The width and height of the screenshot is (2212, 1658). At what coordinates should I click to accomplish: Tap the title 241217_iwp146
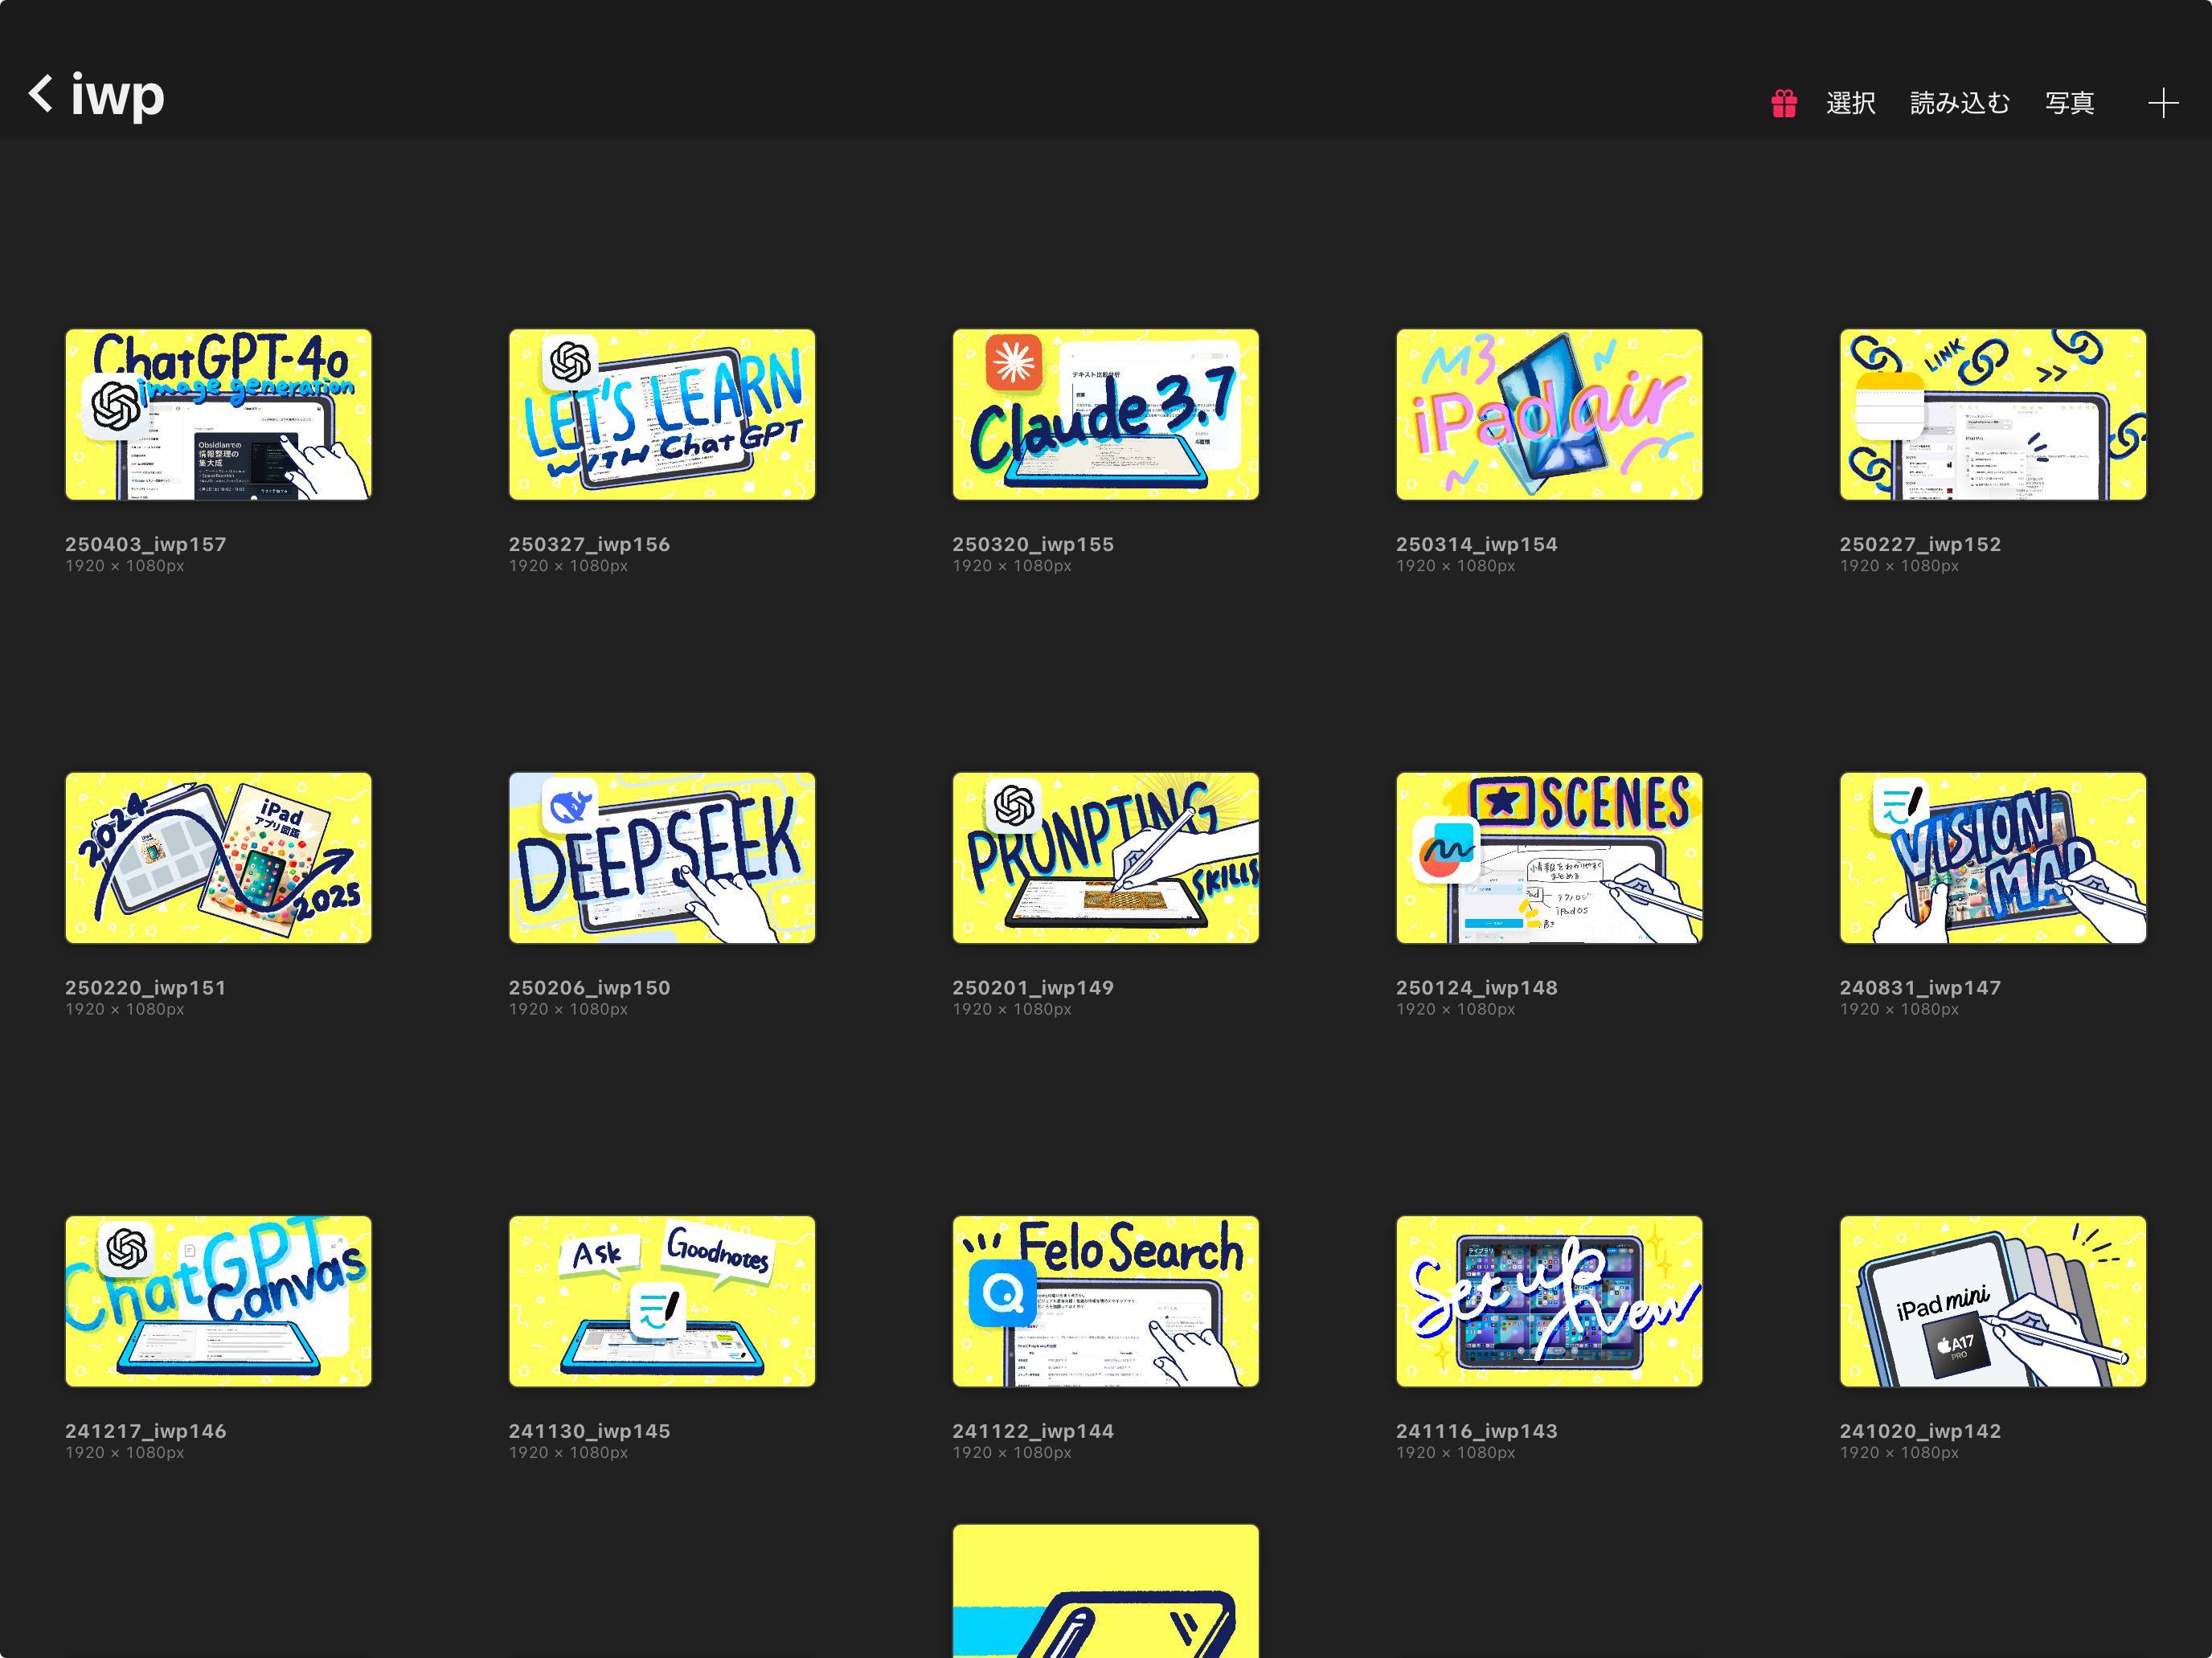click(146, 1432)
